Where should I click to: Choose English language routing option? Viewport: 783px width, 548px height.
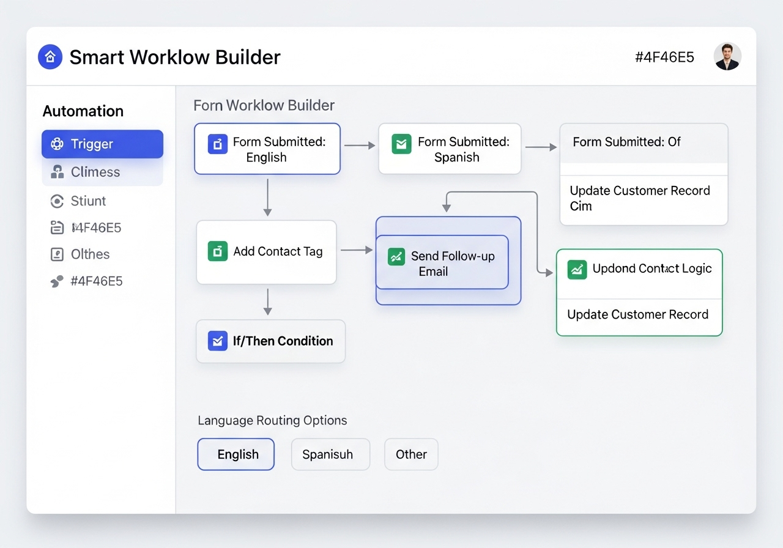(236, 454)
